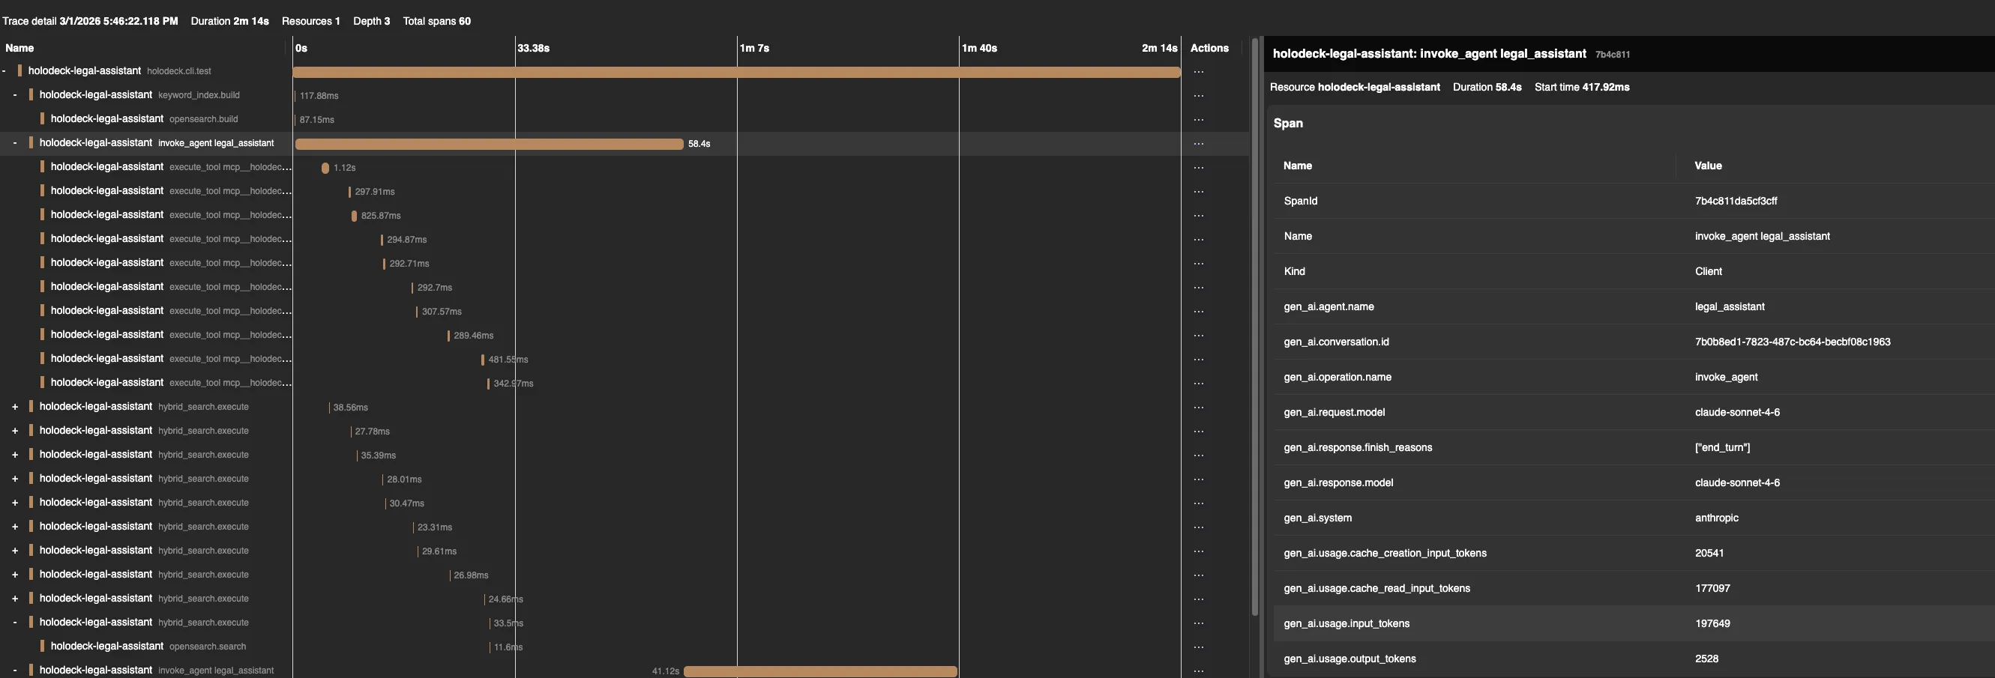The height and width of the screenshot is (678, 1995).
Task: Click the 58.4s invoke_agent timeline bar
Action: [488, 143]
